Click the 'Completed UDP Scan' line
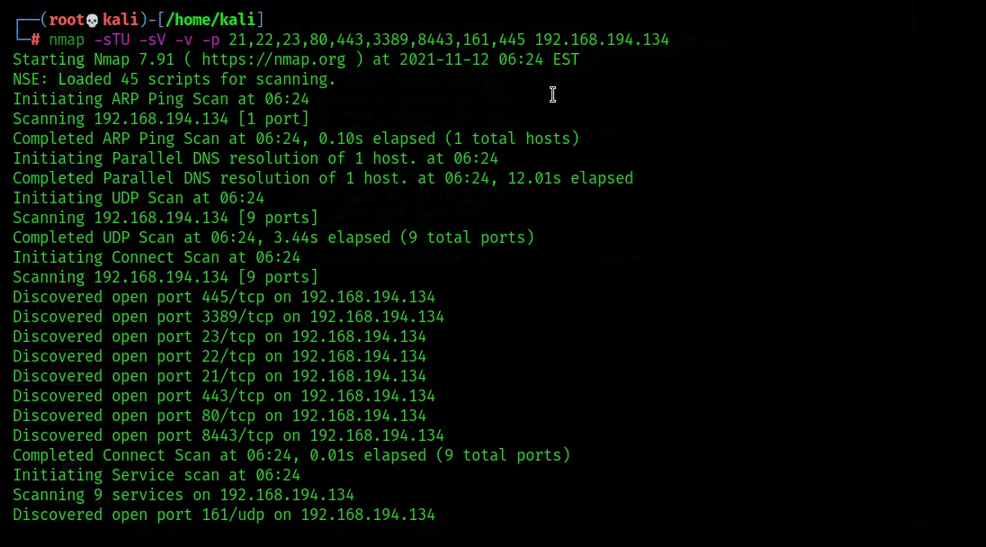Screen dimensions: 986x547 click(273, 238)
